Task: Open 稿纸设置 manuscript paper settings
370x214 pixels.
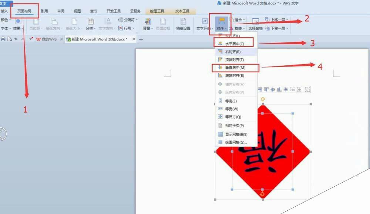Action: 184,24
